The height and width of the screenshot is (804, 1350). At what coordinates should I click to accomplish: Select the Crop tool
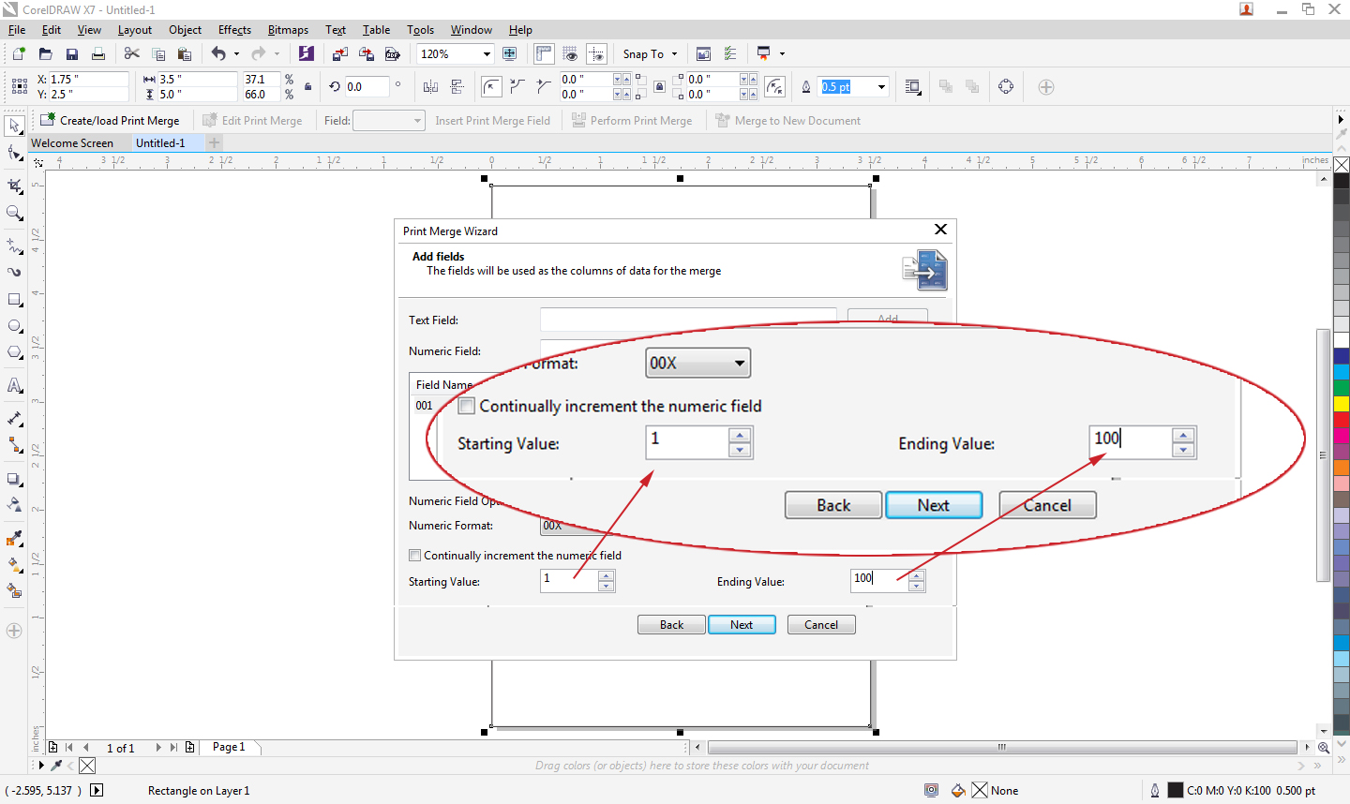tap(14, 186)
